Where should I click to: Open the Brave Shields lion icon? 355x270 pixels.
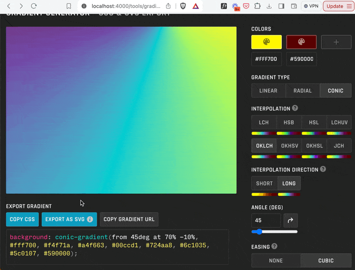(183, 6)
